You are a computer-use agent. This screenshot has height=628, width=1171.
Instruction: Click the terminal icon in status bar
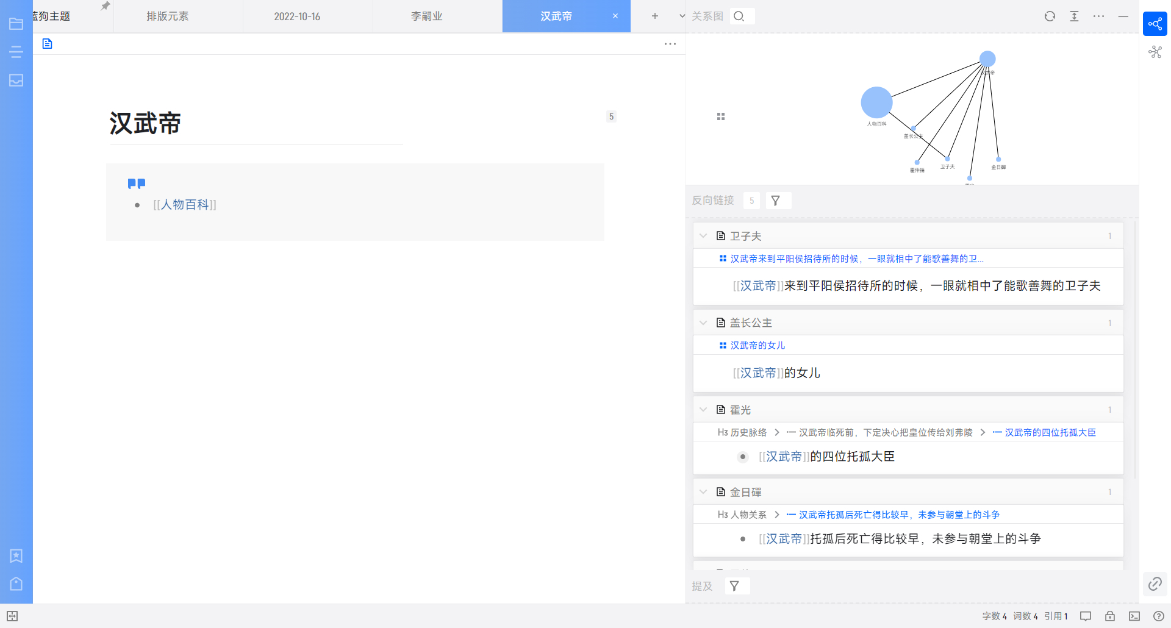[1134, 616]
